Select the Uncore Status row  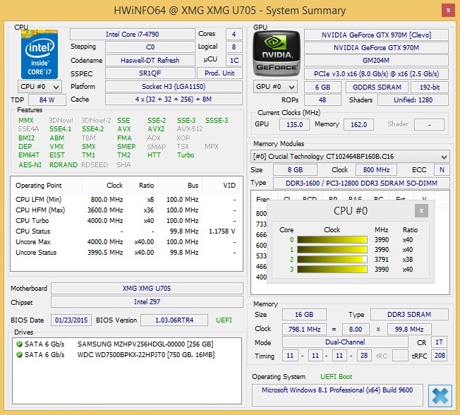coord(126,253)
